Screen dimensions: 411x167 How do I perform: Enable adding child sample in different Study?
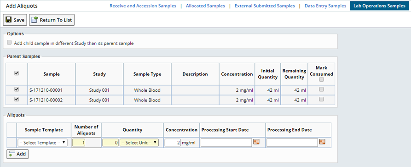pos(10,42)
